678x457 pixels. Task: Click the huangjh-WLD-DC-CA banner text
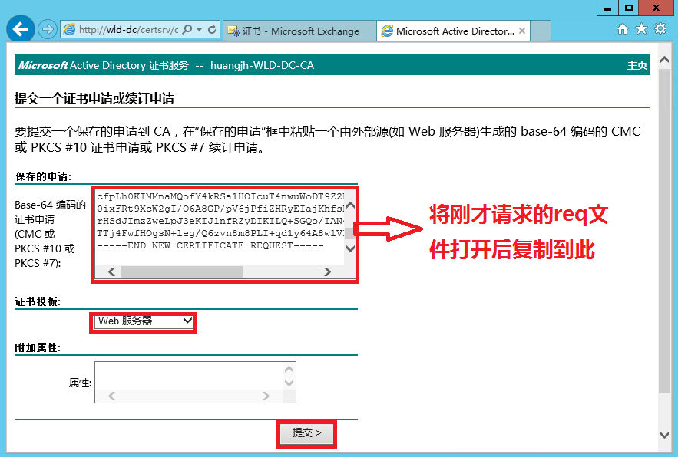click(262, 65)
